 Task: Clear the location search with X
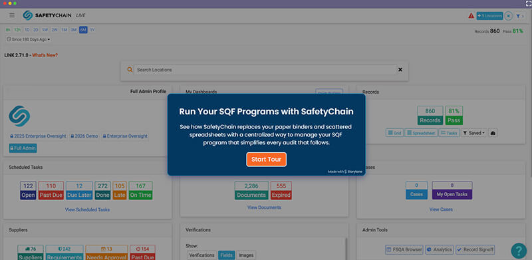(400, 70)
